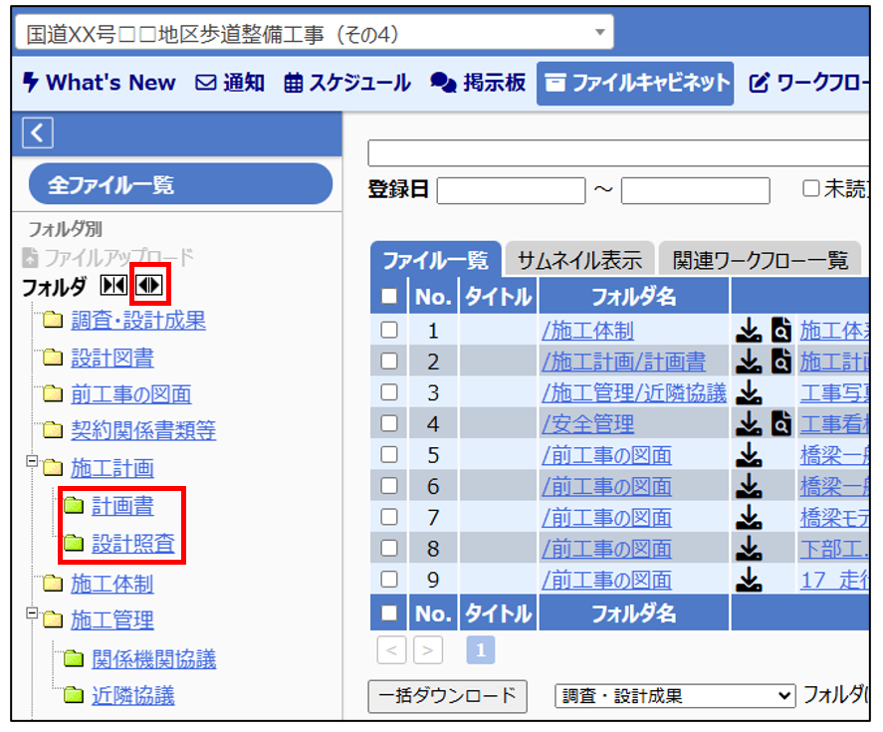Download the file in row 1
Image resolution: width=883 pixels, height=732 pixels.
(x=749, y=331)
